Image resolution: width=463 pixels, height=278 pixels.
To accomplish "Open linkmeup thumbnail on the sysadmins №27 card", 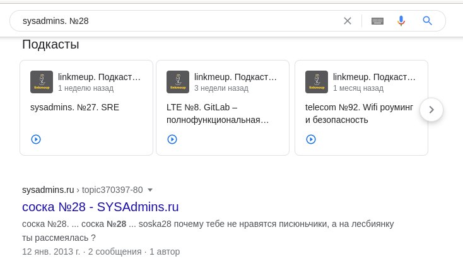I will tap(42, 82).
